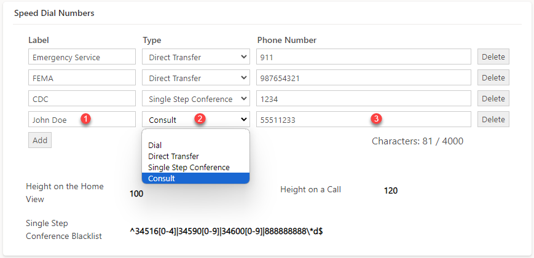Click the Emergency Service label field
534x258 pixels.
pos(82,57)
